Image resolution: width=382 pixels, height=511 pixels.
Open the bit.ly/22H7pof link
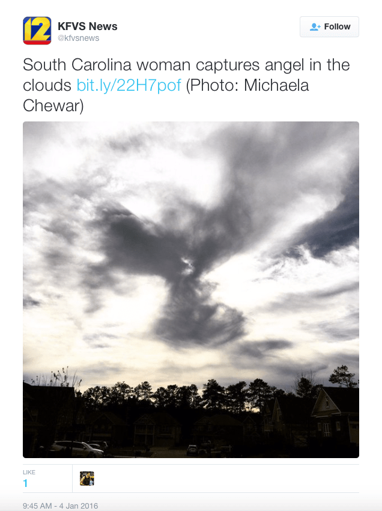(x=129, y=85)
